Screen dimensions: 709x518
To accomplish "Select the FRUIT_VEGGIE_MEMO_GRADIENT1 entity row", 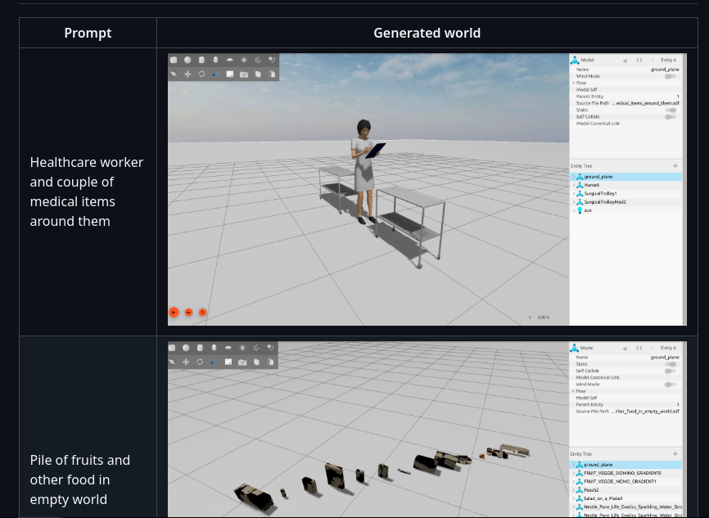I will [626, 481].
